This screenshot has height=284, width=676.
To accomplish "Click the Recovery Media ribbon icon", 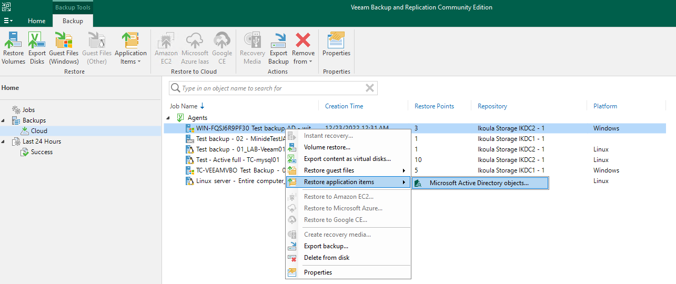I will click(252, 48).
